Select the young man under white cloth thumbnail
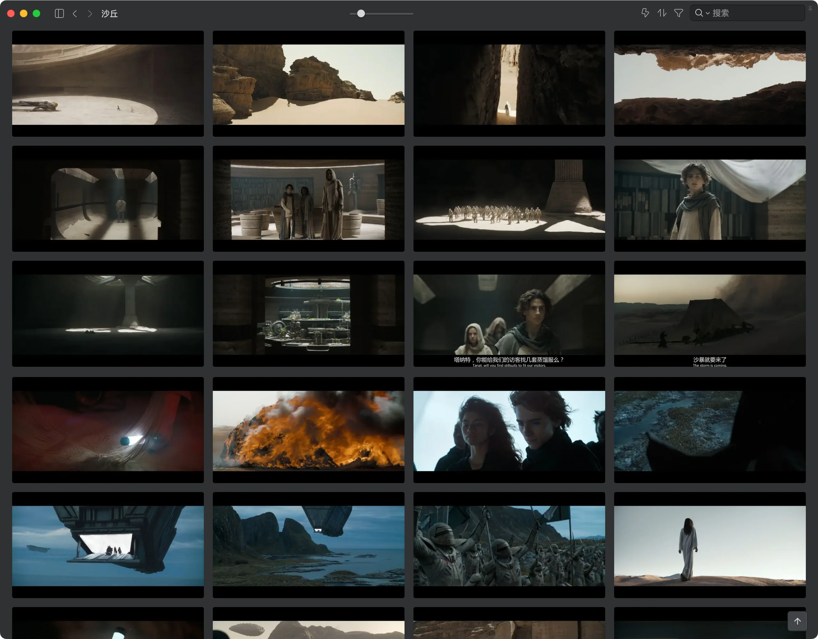Viewport: 818px width, 639px height. point(710,199)
